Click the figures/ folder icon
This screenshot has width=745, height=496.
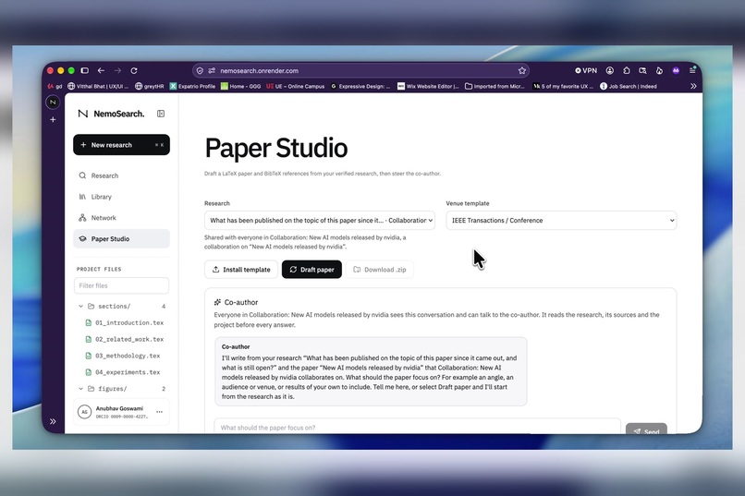click(91, 389)
